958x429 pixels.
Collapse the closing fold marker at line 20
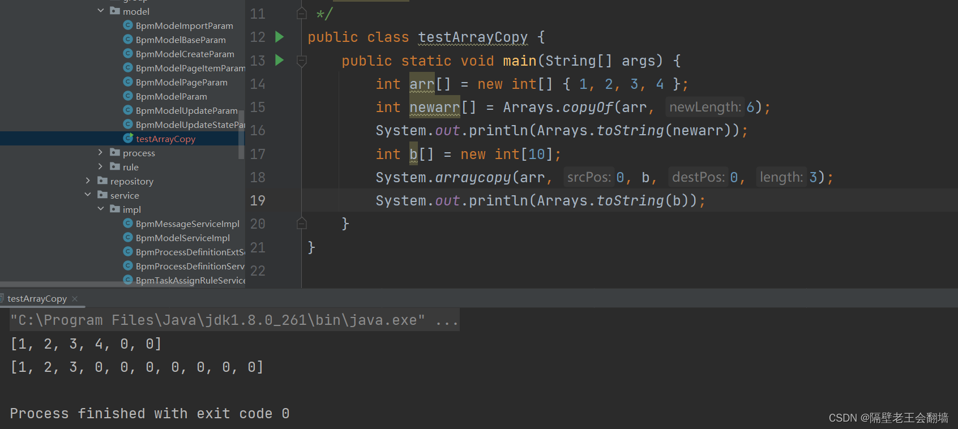[x=302, y=224]
